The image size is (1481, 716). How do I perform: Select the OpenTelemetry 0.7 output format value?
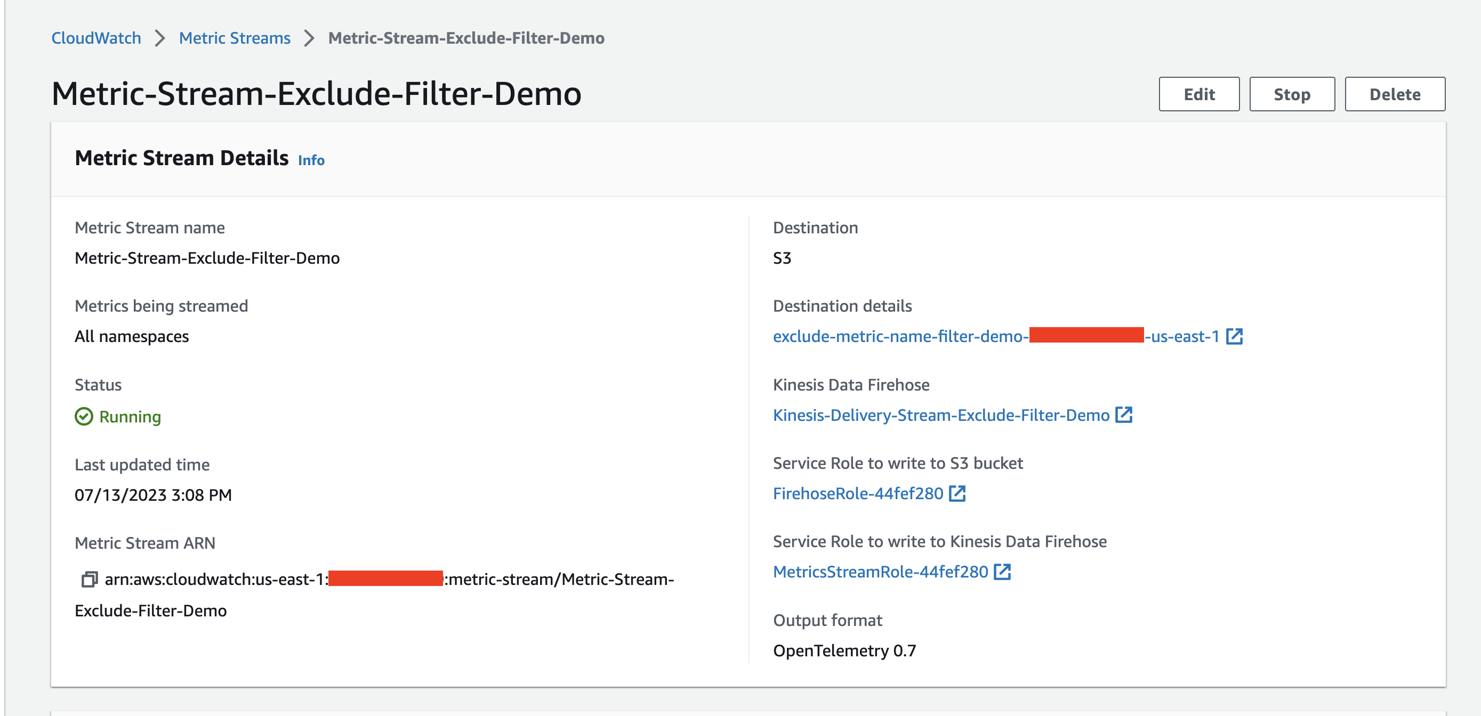click(x=844, y=650)
